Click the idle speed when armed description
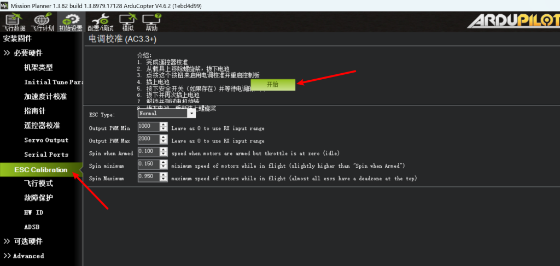The image size is (560, 266). click(x=255, y=153)
